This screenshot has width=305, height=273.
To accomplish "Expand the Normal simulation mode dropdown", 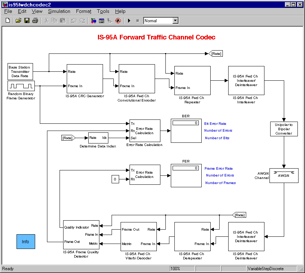I will point(175,20).
